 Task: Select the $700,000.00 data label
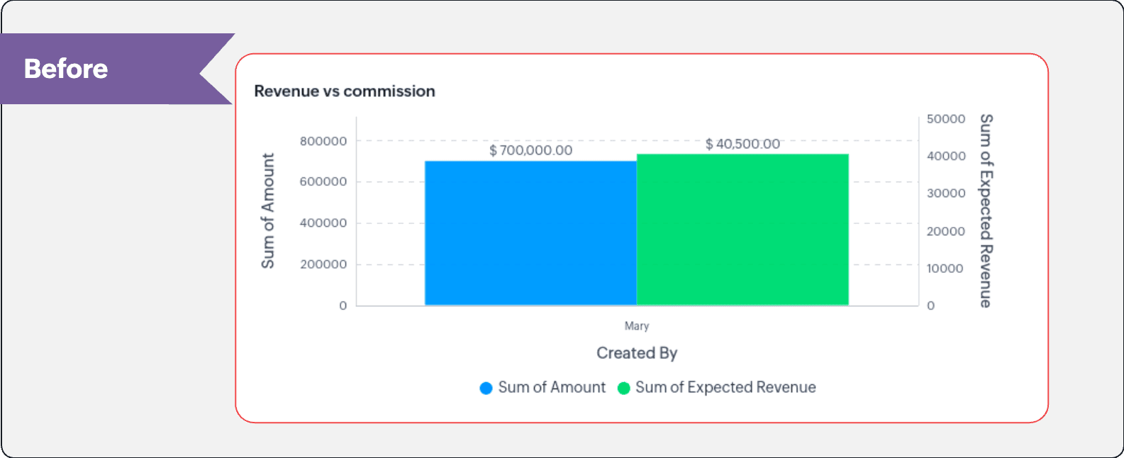point(530,150)
